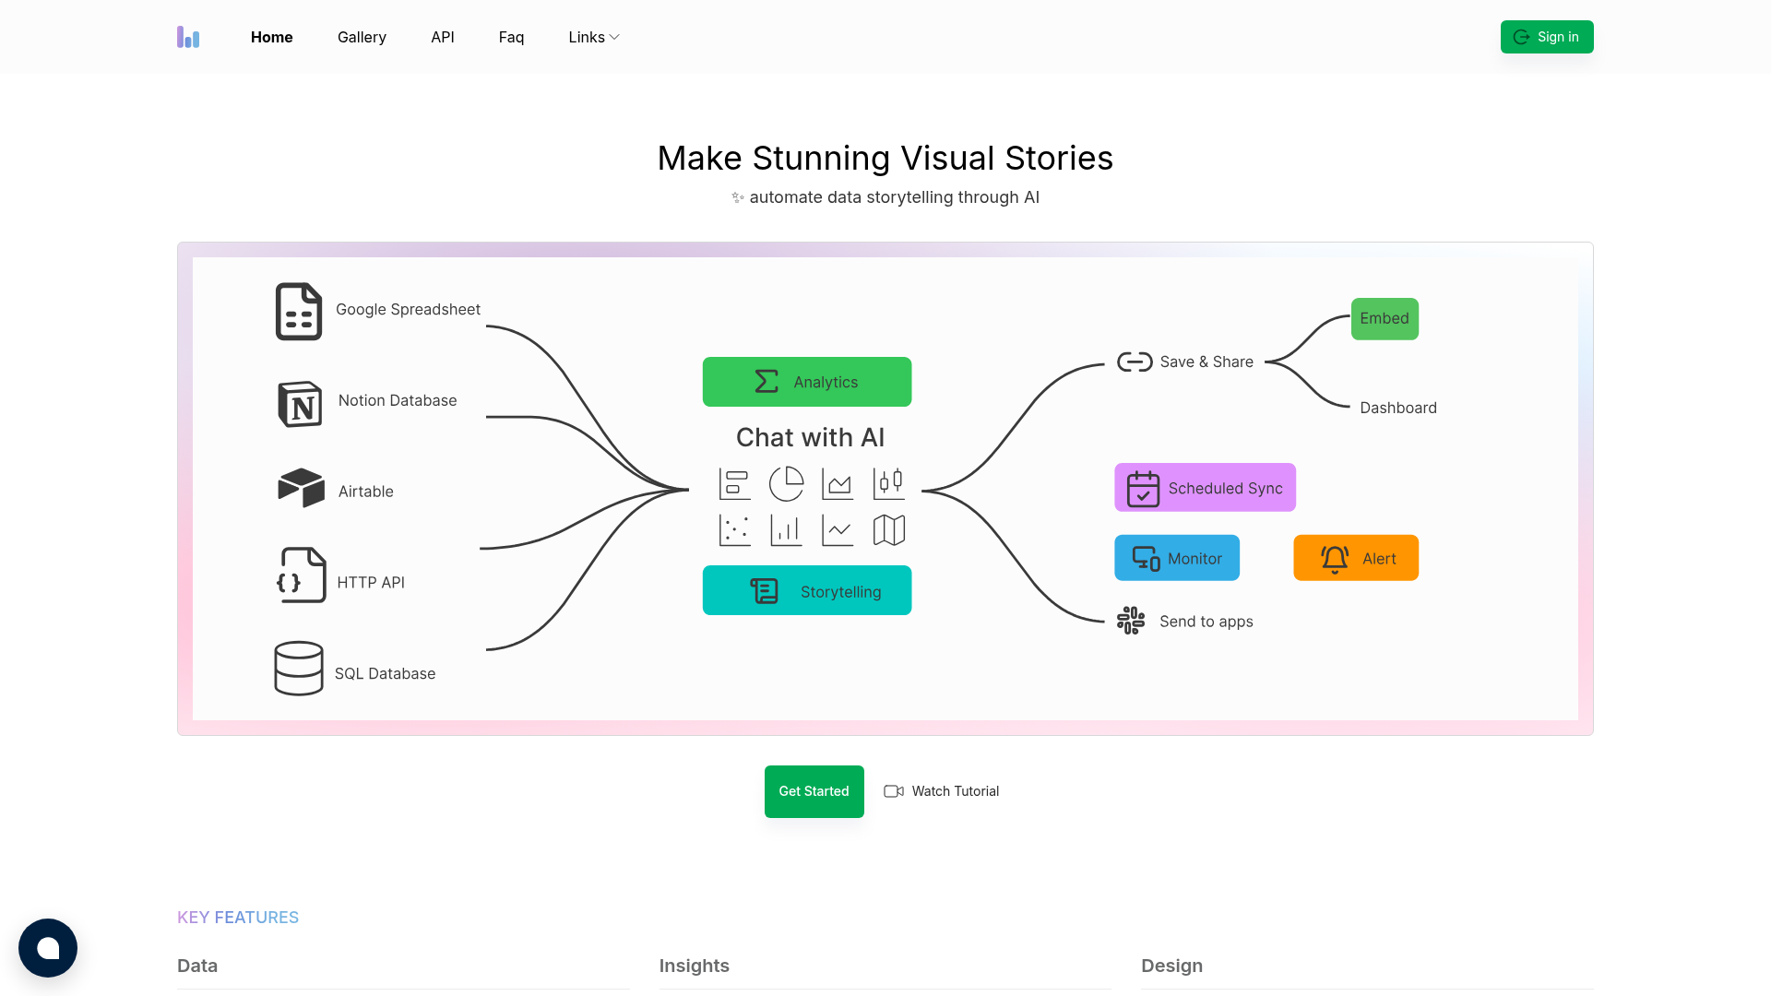Select the Data features heading
The image size is (1771, 996).
(197, 966)
